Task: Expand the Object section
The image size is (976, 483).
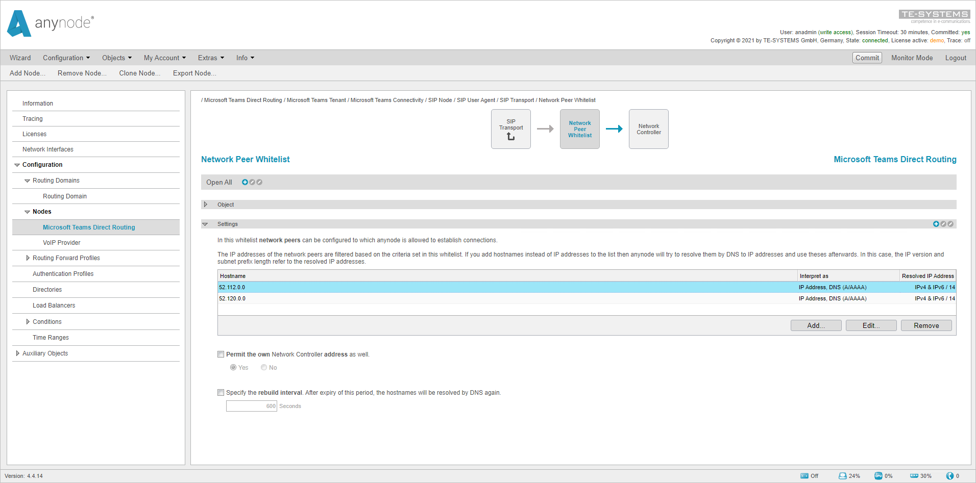Action: 206,205
